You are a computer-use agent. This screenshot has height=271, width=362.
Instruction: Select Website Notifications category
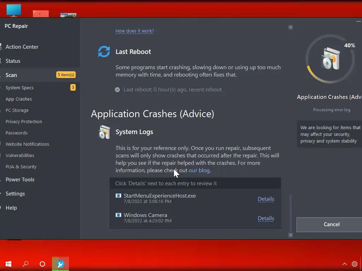(x=27, y=144)
